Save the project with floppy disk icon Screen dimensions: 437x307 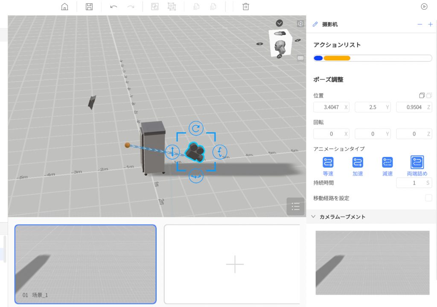(89, 7)
